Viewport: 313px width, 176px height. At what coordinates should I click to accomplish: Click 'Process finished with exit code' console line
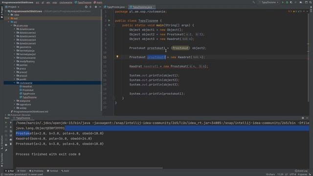coord(48,154)
